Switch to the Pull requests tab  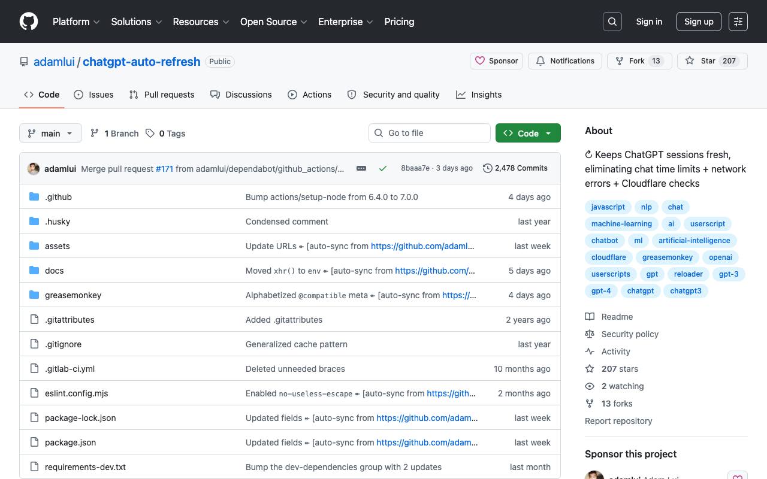click(x=162, y=95)
